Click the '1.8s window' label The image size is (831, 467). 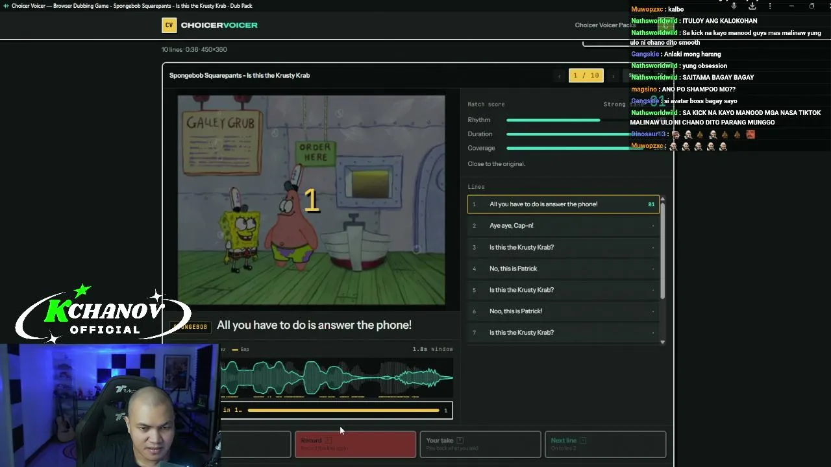click(x=433, y=350)
